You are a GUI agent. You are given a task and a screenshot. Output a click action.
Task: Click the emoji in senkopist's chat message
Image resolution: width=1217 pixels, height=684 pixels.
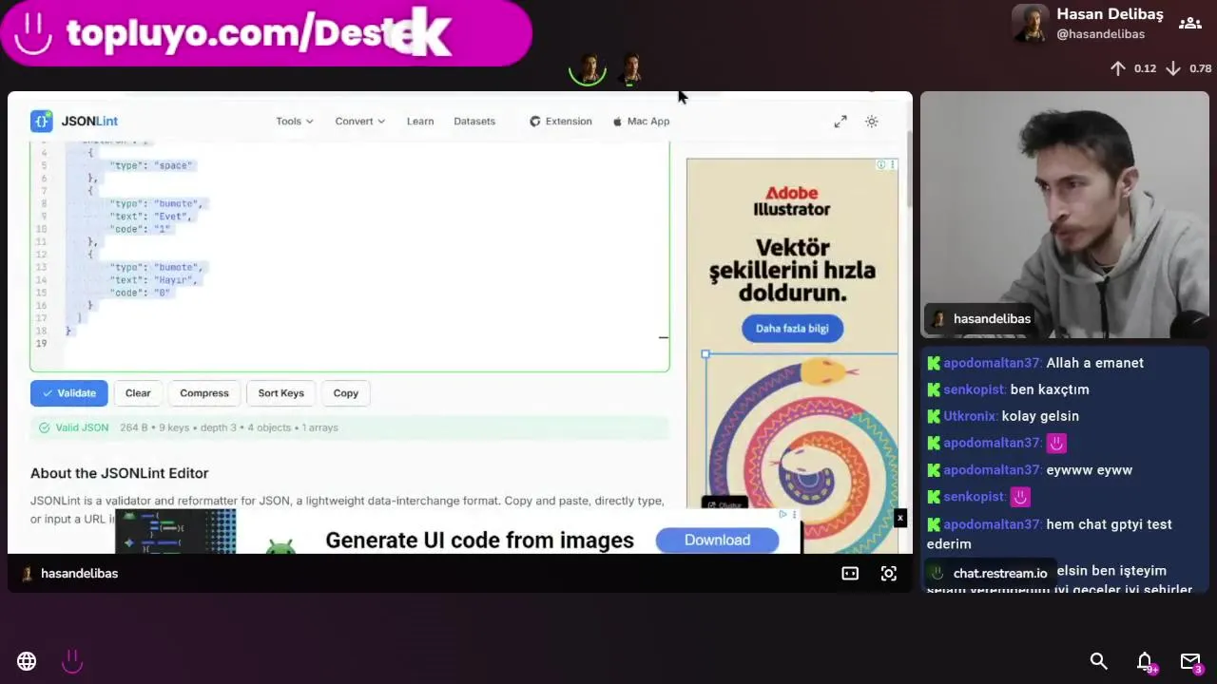click(1020, 497)
